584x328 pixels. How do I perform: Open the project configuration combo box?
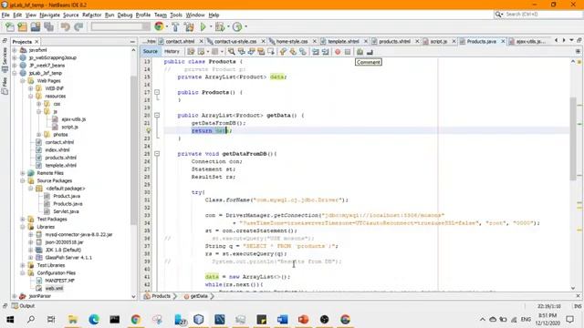[x=120, y=26]
